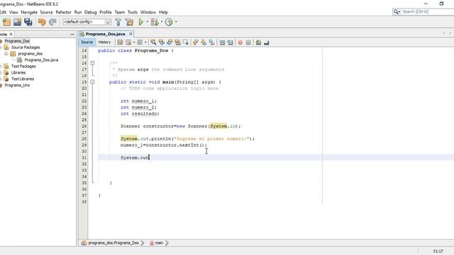Screen dimensions: 454x255
Task: Click the Save All icon
Action: 28,22
